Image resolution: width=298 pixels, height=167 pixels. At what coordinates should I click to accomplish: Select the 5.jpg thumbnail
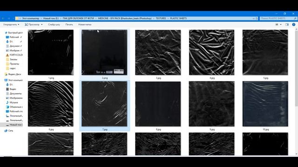coord(265,52)
